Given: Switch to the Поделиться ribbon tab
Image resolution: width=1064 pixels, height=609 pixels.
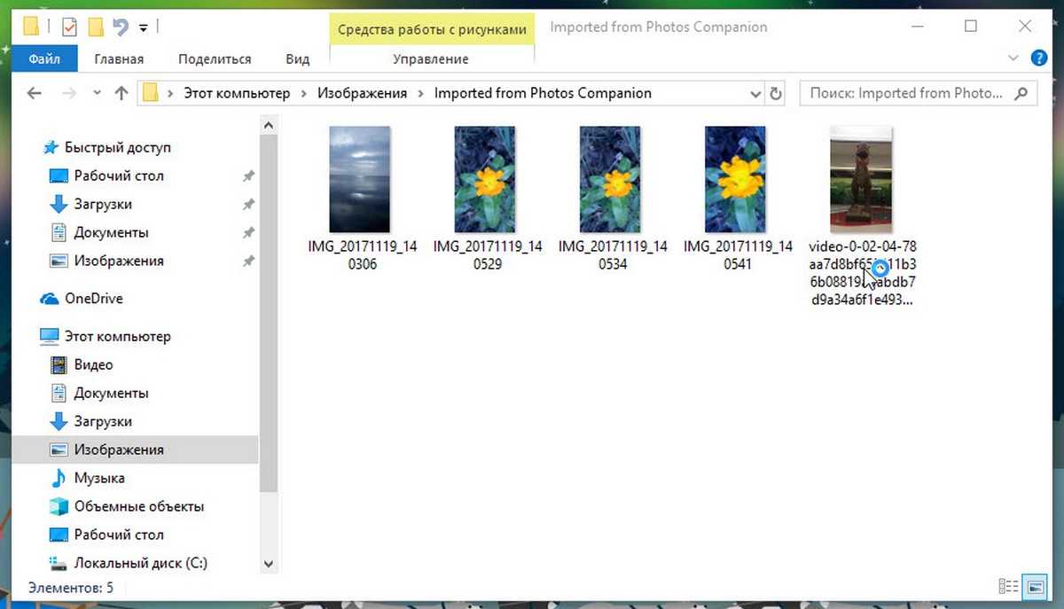Looking at the screenshot, I should click(215, 59).
